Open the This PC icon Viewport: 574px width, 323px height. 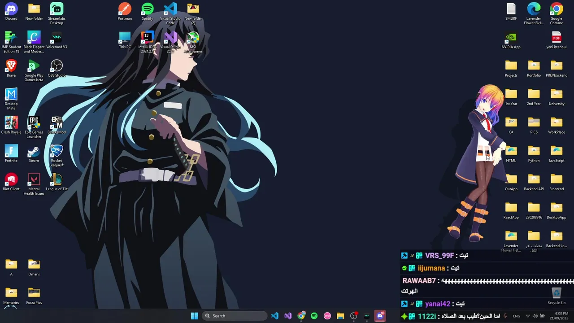click(x=125, y=40)
